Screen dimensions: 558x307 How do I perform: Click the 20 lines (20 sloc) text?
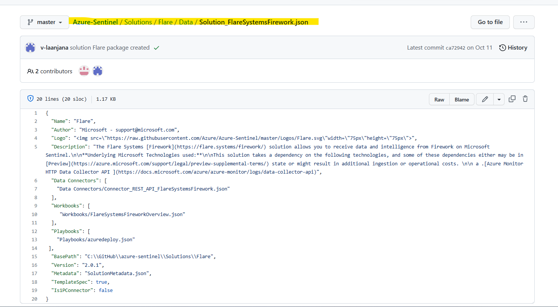point(61,99)
